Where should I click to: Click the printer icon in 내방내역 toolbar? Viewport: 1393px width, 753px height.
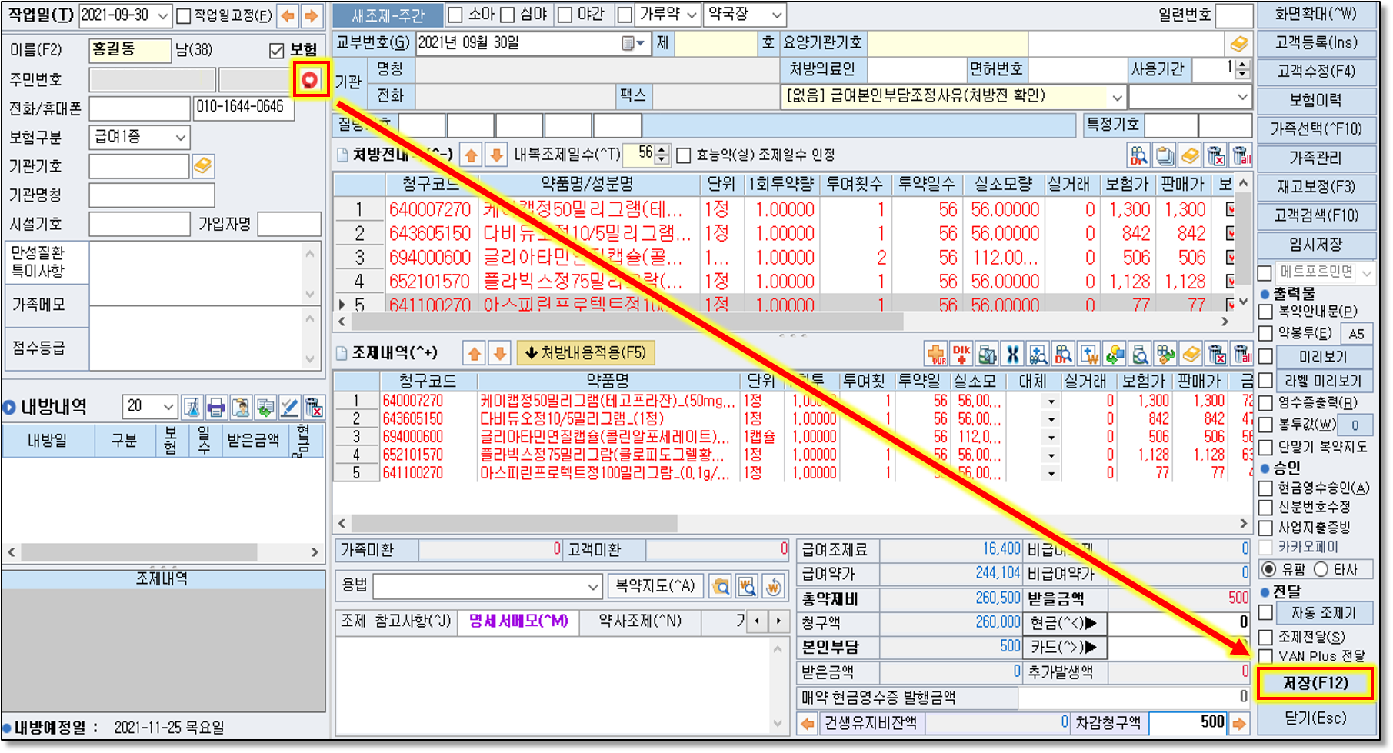[216, 407]
